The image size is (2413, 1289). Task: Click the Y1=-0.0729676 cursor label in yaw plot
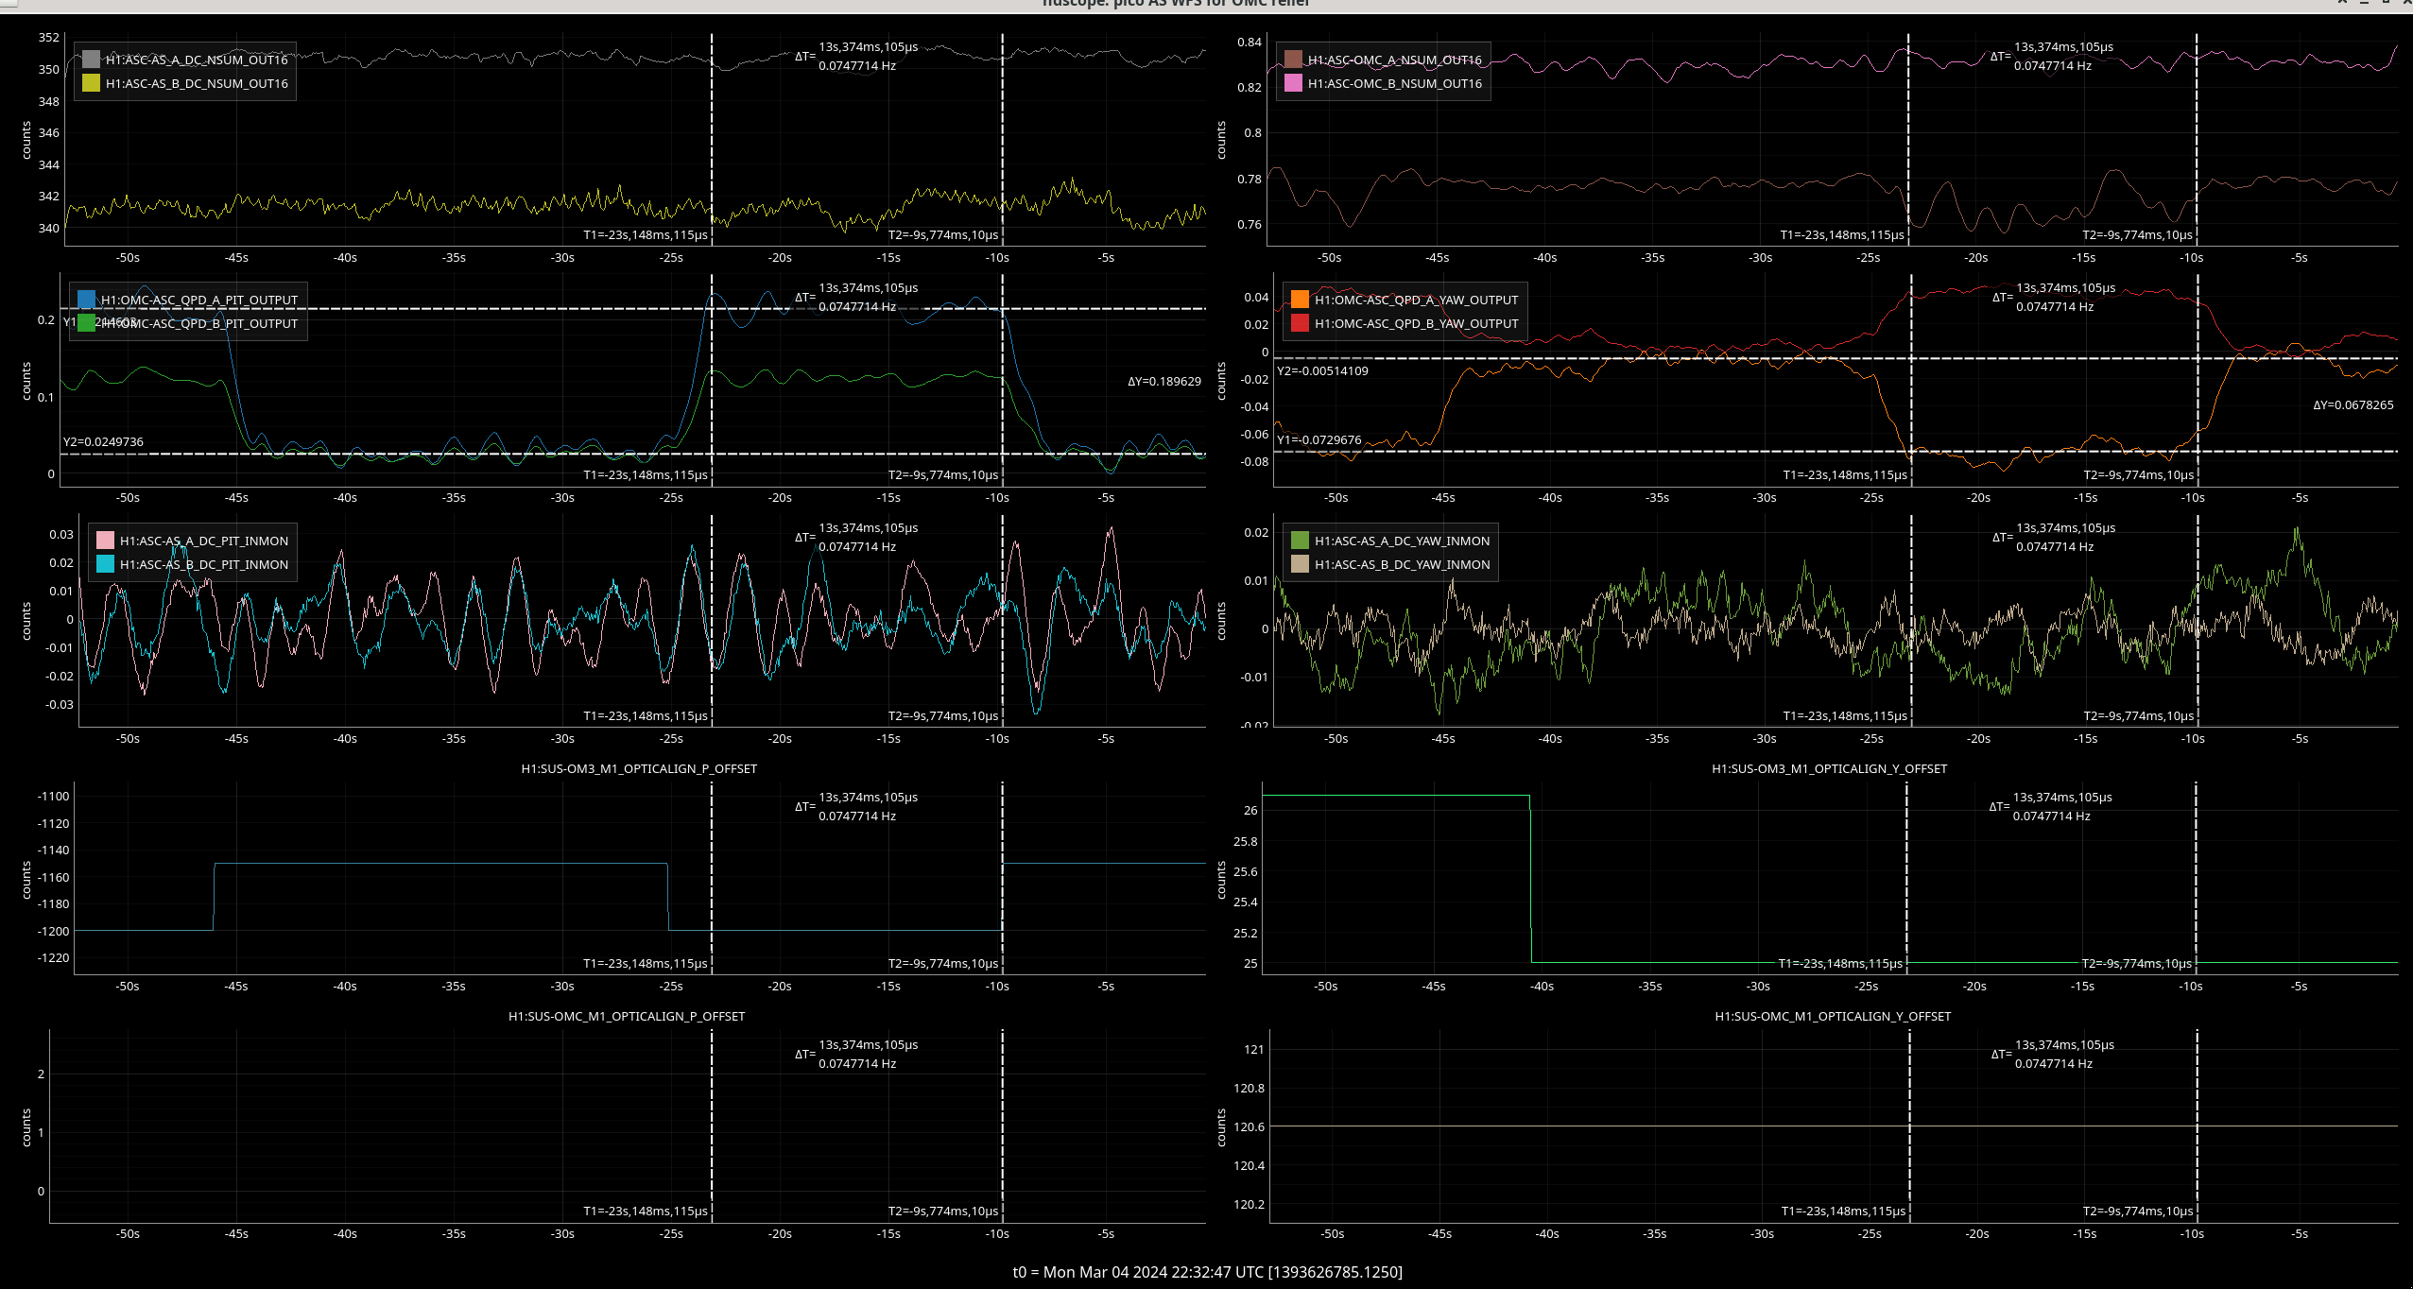click(1319, 439)
